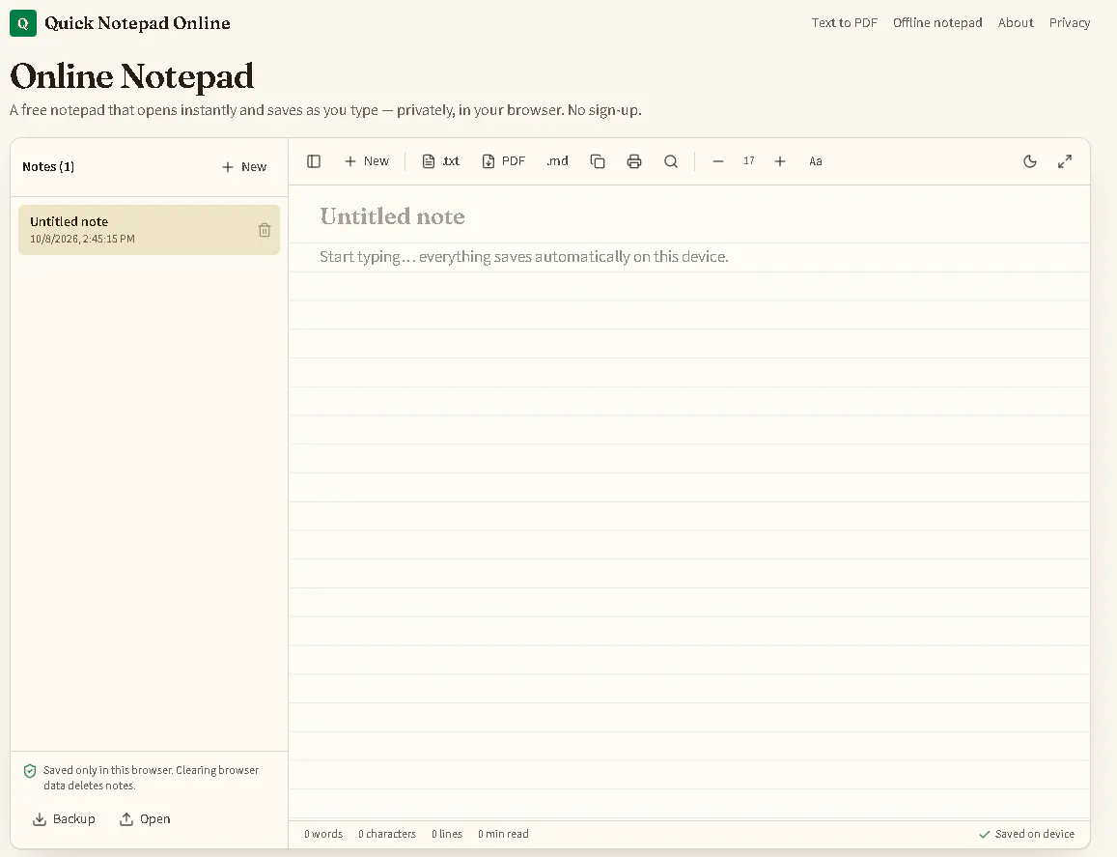Click Backup button in sidebar

[64, 818]
